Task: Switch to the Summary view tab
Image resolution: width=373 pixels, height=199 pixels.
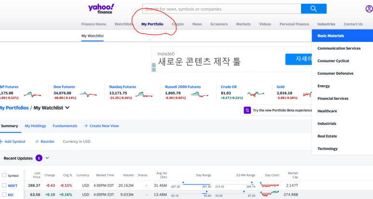Action: 10,126
